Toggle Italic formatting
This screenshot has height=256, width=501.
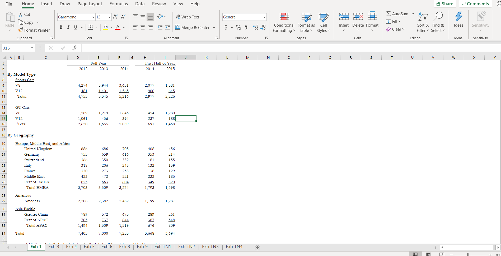point(68,27)
